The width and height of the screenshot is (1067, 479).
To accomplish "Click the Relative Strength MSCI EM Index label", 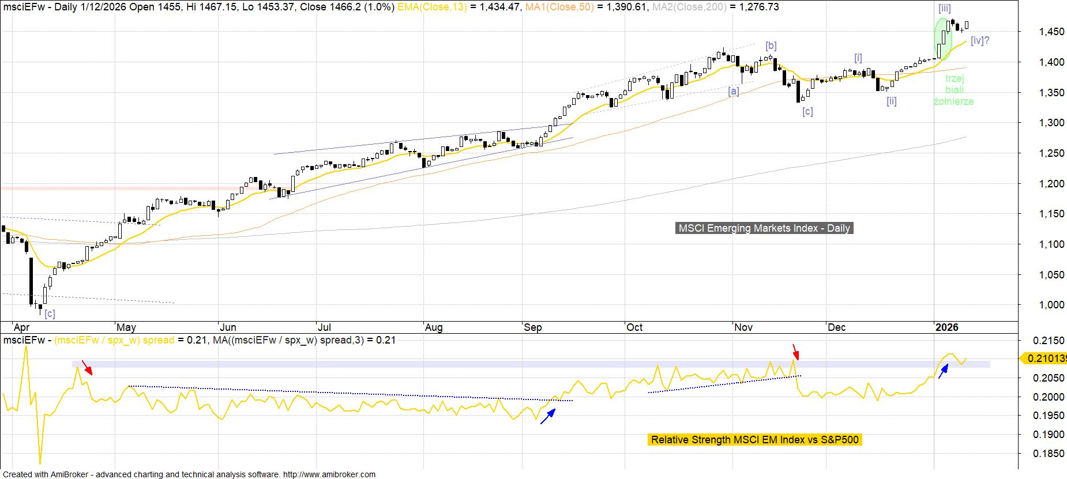I will (754, 440).
